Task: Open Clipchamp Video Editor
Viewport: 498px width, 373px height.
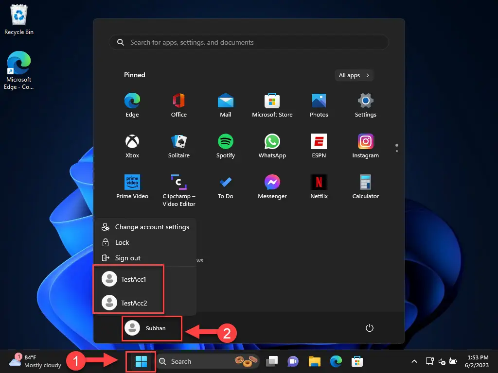Action: pos(179,190)
